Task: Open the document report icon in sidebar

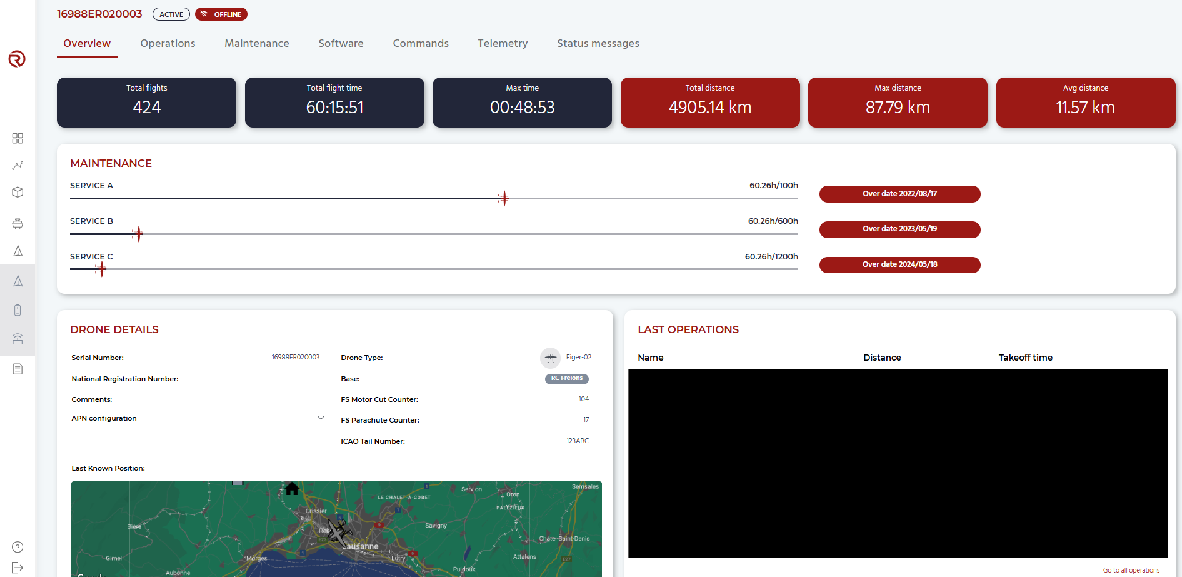Action: [x=18, y=369]
